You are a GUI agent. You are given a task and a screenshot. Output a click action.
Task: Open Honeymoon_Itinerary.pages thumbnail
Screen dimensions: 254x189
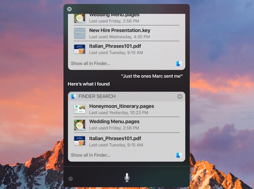click(80, 109)
